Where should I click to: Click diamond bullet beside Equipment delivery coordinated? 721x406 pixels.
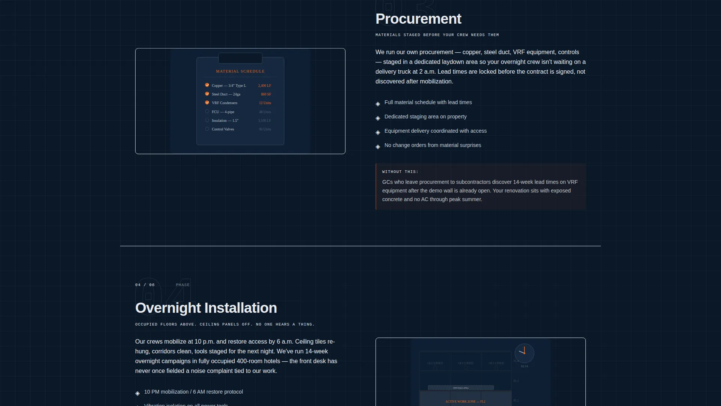378,133
